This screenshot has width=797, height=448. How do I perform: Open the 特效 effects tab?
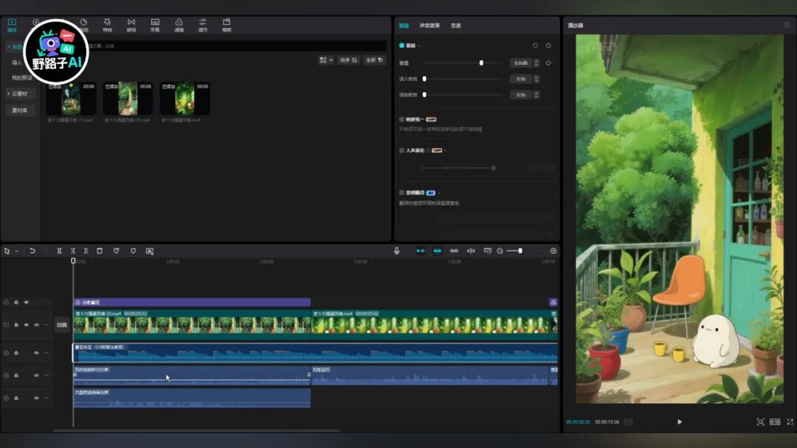click(x=107, y=25)
